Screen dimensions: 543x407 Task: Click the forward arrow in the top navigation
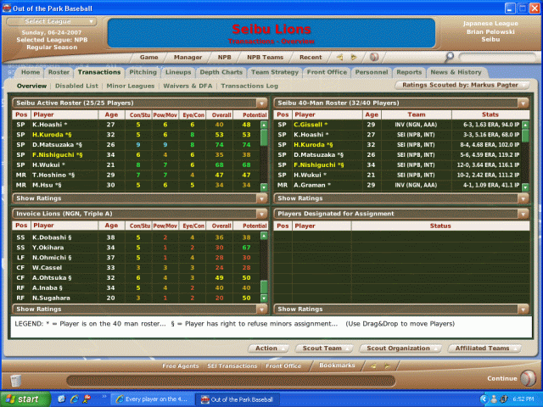tap(354, 57)
